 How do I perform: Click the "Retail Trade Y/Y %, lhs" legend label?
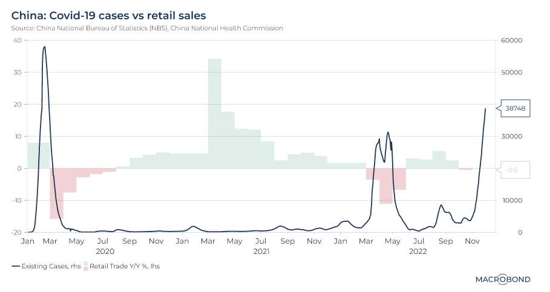point(125,267)
